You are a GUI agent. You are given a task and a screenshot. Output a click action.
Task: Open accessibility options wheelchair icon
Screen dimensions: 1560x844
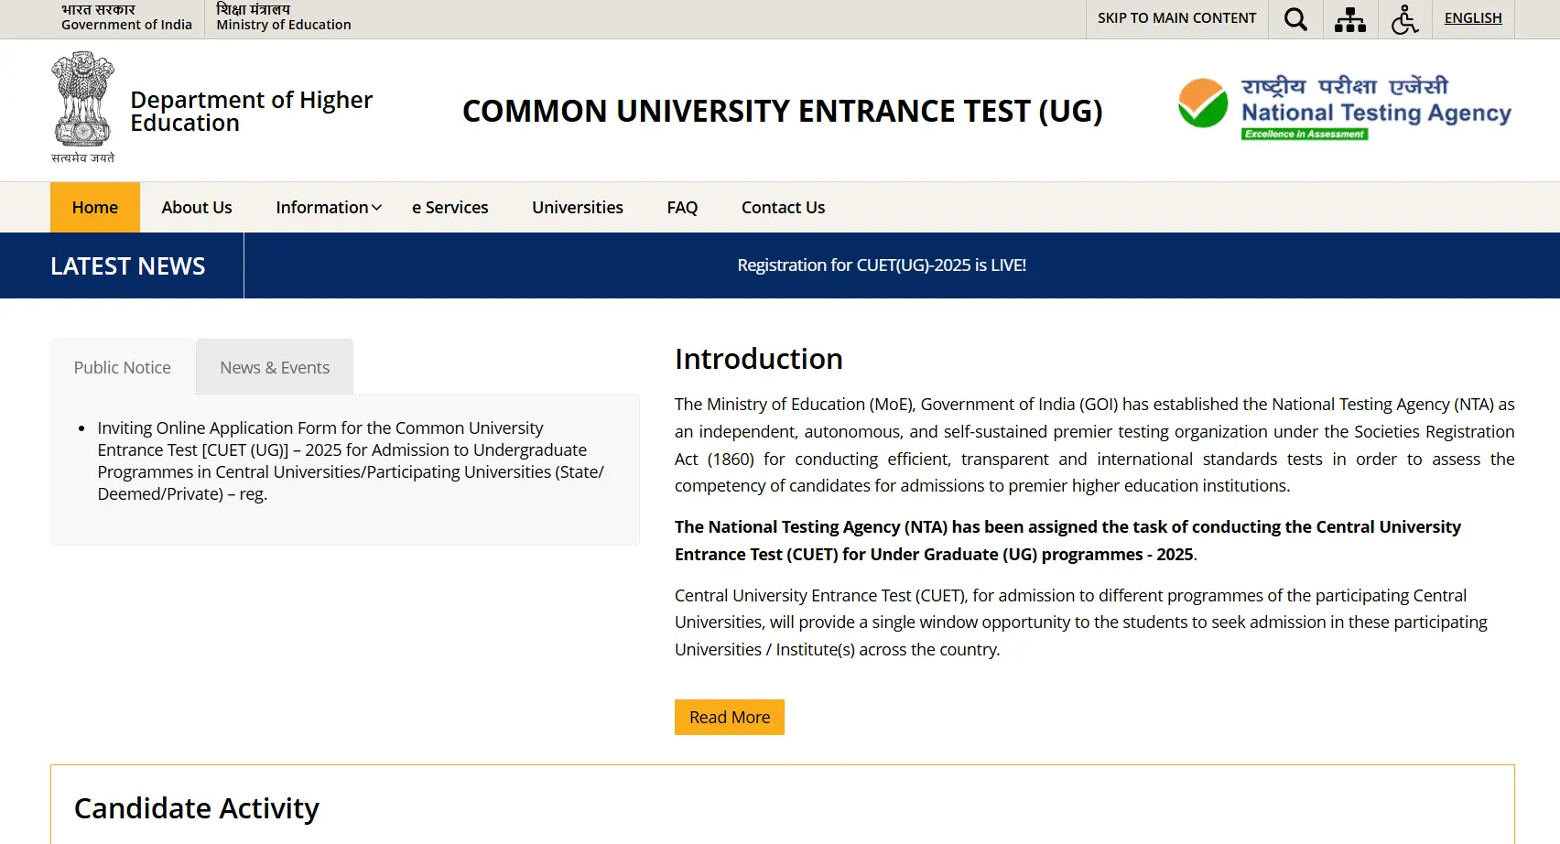pos(1404,19)
